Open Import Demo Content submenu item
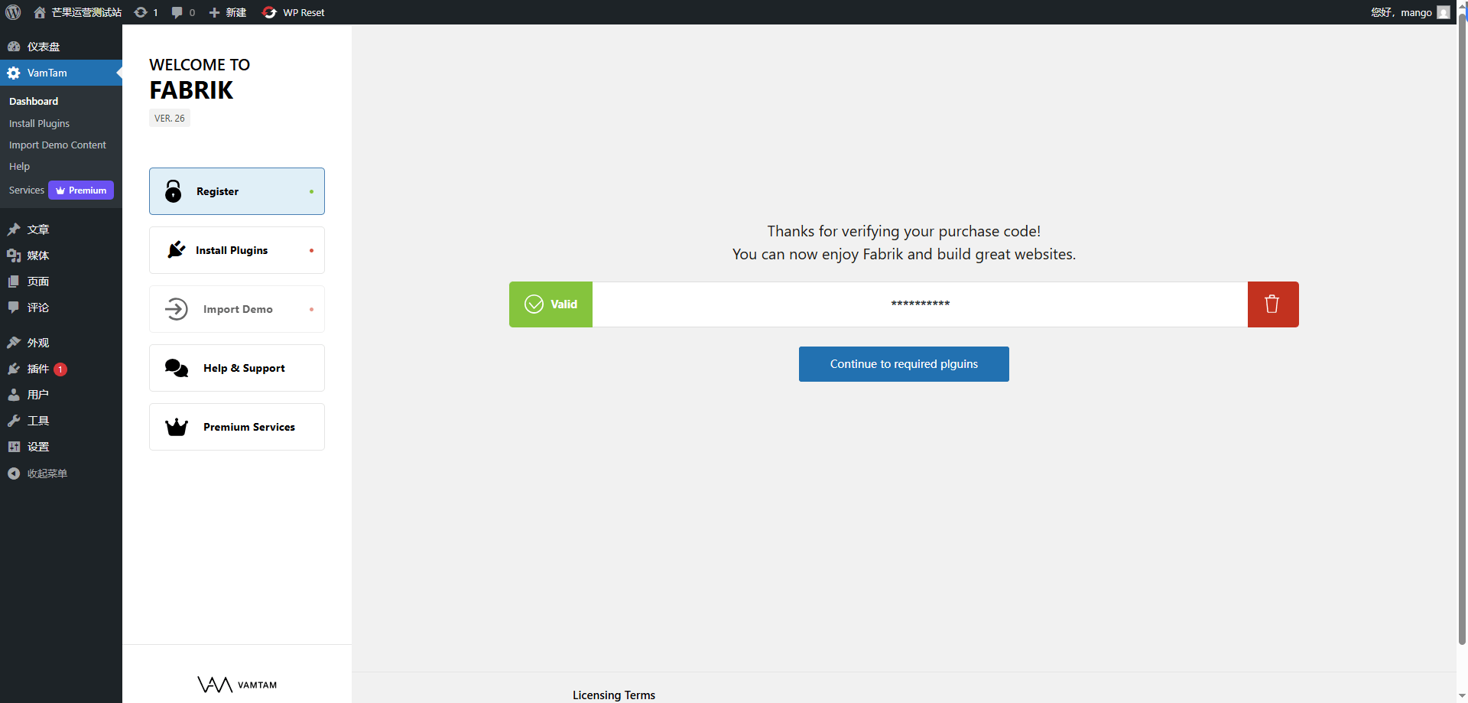Image resolution: width=1468 pixels, height=703 pixels. click(57, 145)
